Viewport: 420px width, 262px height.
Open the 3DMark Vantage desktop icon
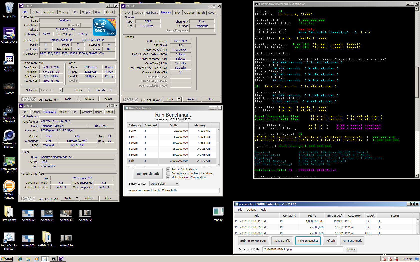tap(9, 190)
